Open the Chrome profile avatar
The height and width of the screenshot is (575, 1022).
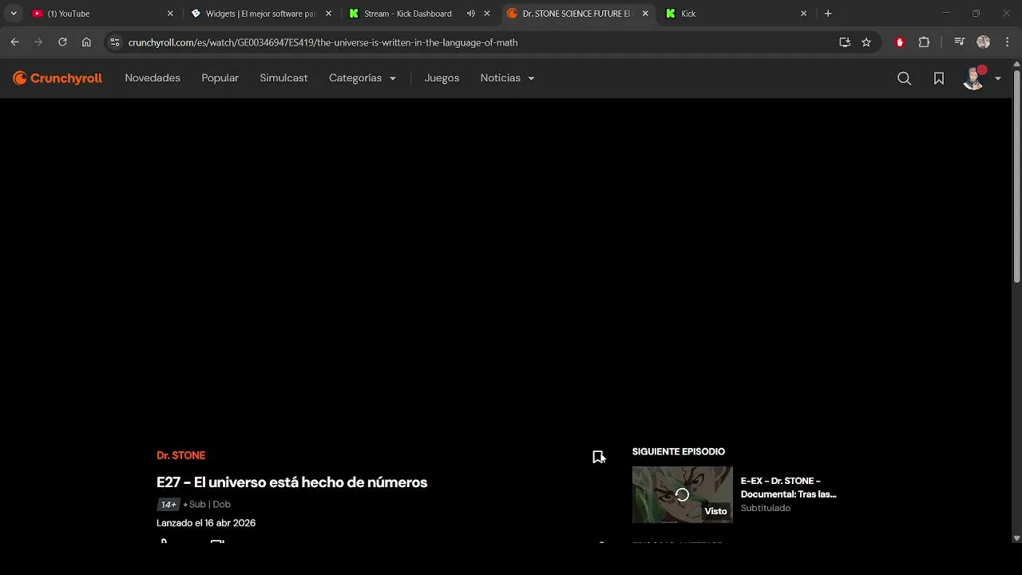[x=983, y=42]
